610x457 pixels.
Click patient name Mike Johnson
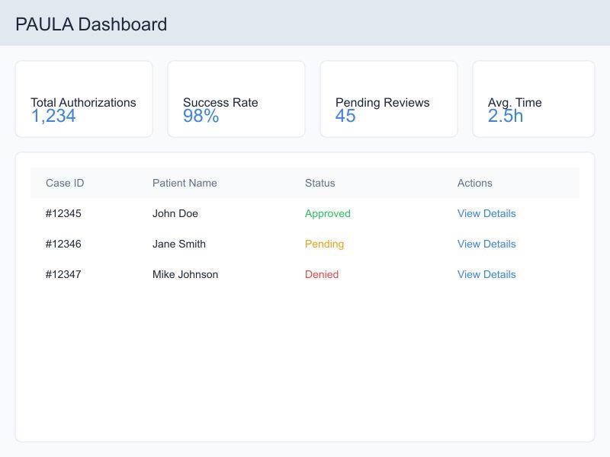(x=185, y=274)
